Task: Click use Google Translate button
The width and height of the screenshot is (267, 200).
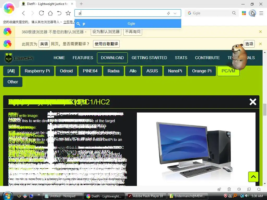Action: pyautogui.click(x=106, y=44)
